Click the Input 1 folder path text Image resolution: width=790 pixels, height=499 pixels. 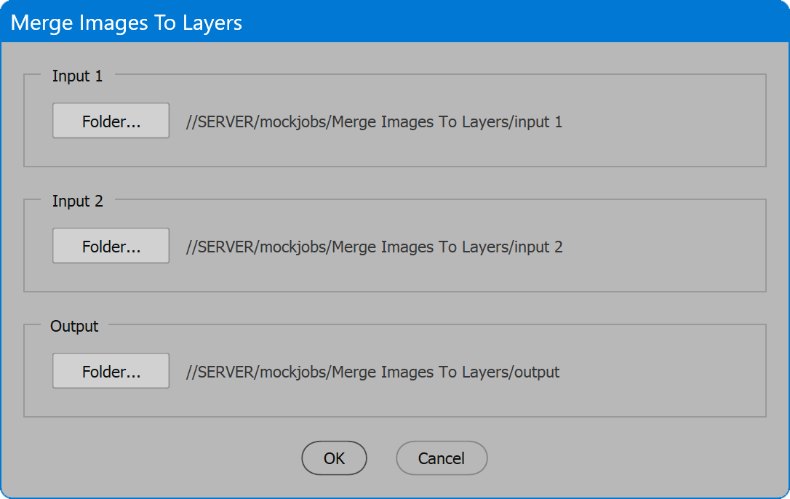374,122
